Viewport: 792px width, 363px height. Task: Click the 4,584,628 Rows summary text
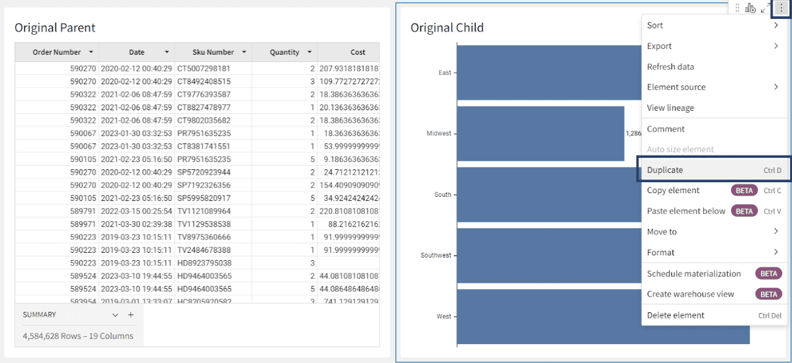pyautogui.click(x=78, y=336)
